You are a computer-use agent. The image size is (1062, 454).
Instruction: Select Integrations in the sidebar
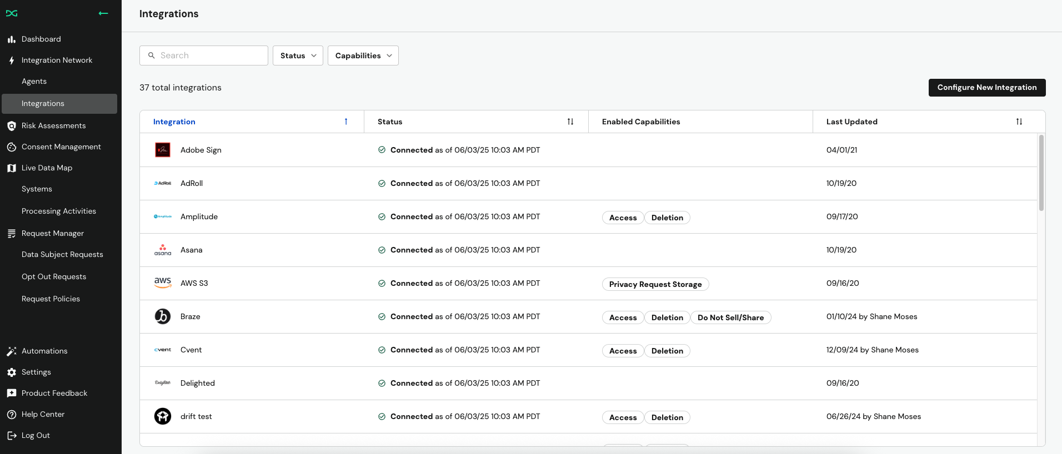pos(59,104)
